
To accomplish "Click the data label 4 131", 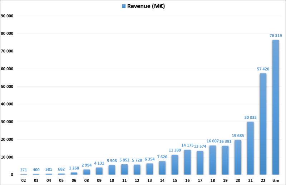I will [99, 163].
